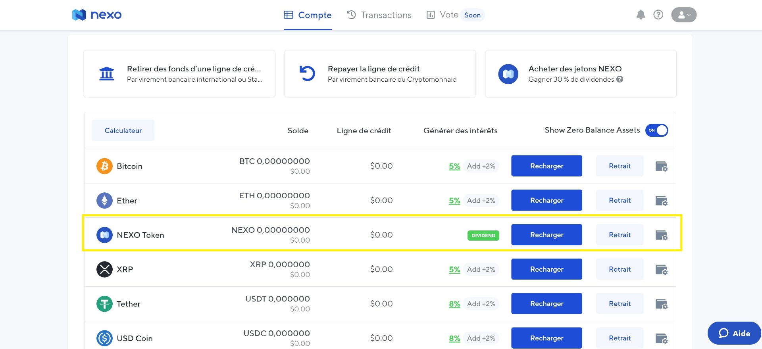Viewport: 762px width, 349px height.
Task: Click Add +2% in the USD Coin row
Action: click(x=481, y=338)
